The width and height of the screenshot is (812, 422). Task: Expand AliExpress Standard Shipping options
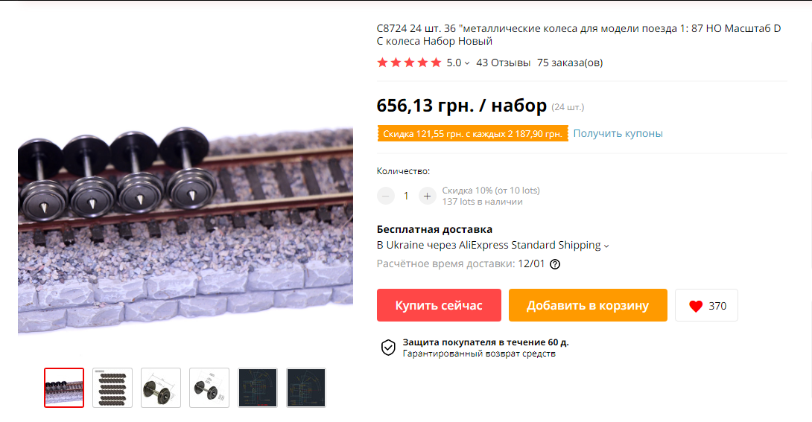(x=606, y=246)
